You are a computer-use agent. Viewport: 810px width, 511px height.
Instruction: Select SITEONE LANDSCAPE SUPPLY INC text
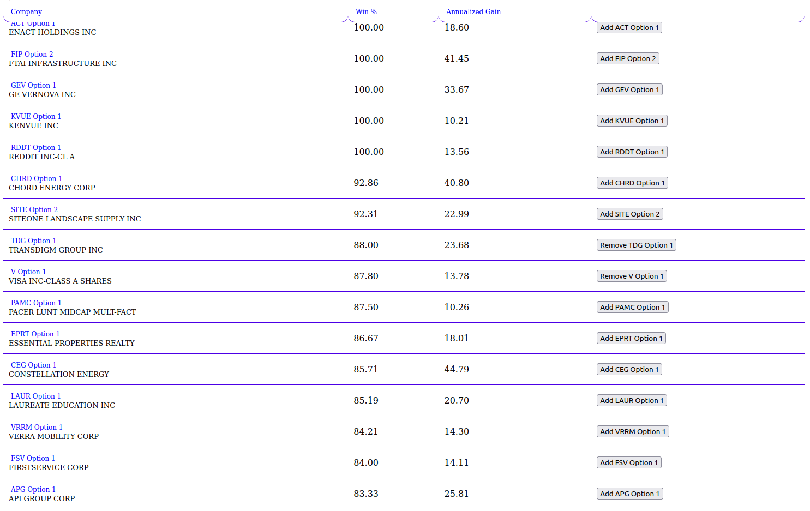(x=75, y=219)
